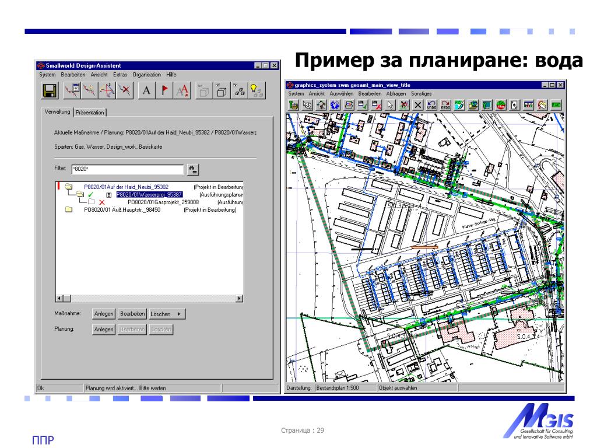597x448 pixels.
Task: Switch to the Verwaltung tab
Action: click(x=58, y=111)
